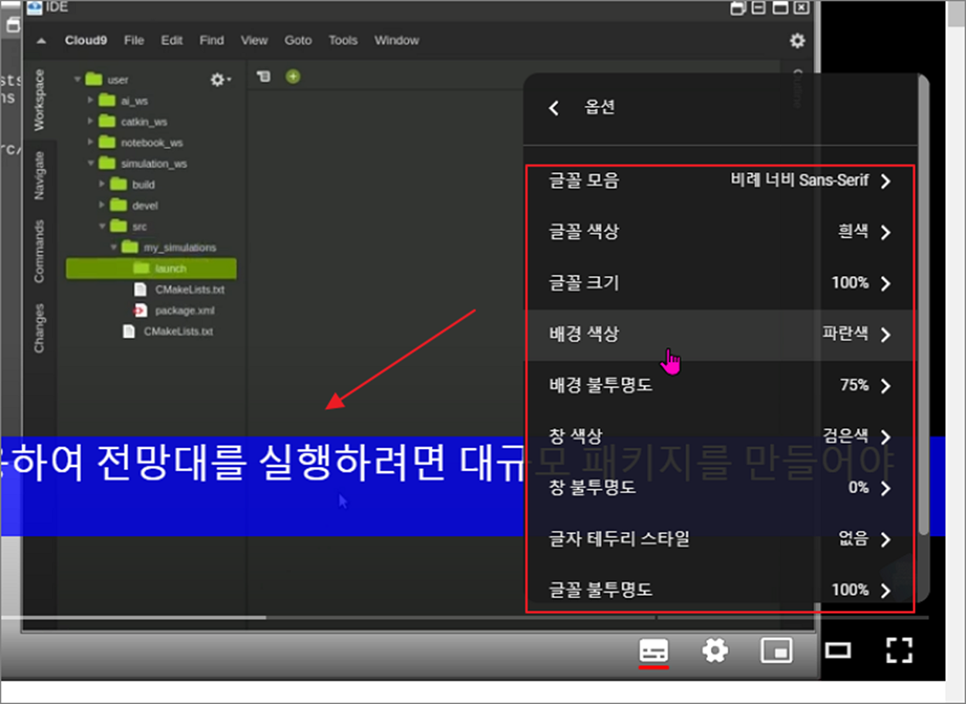Open the Workspace side tab
The width and height of the screenshot is (966, 704).
point(39,100)
